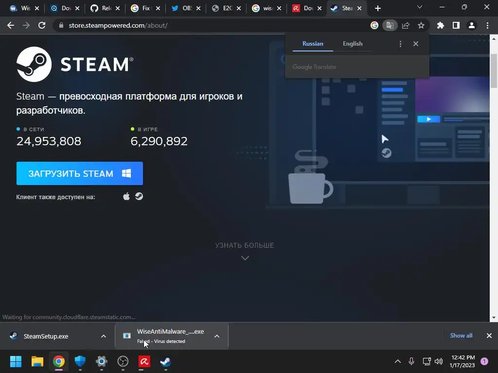
Task: Bookmark this page with the star
Action: click(x=421, y=25)
